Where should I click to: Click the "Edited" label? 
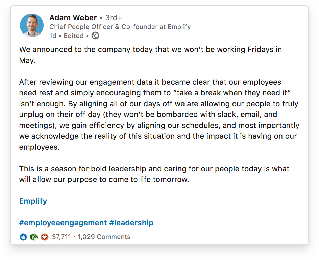(x=73, y=35)
